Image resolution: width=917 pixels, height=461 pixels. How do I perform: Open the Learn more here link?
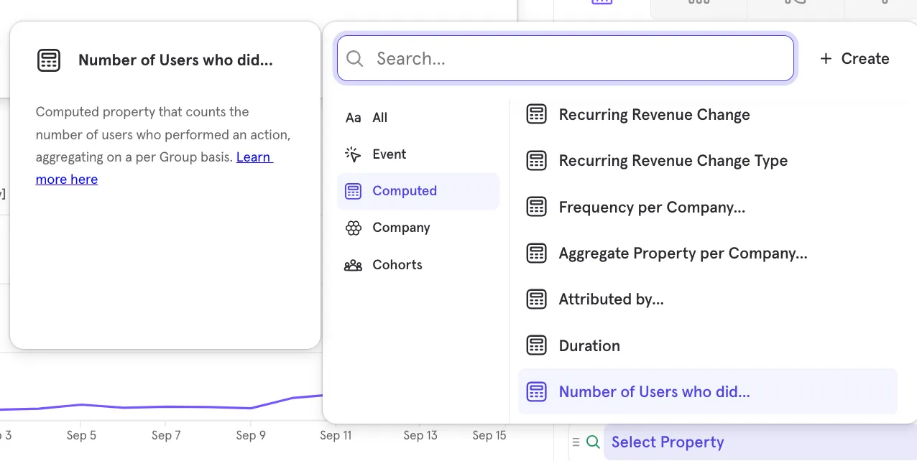(x=67, y=180)
